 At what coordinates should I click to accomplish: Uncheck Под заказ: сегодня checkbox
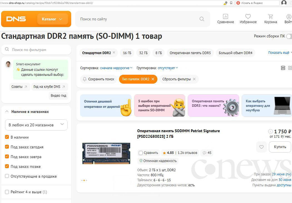coord(7,147)
